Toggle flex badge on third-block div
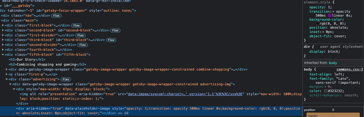 coord(111,40)
